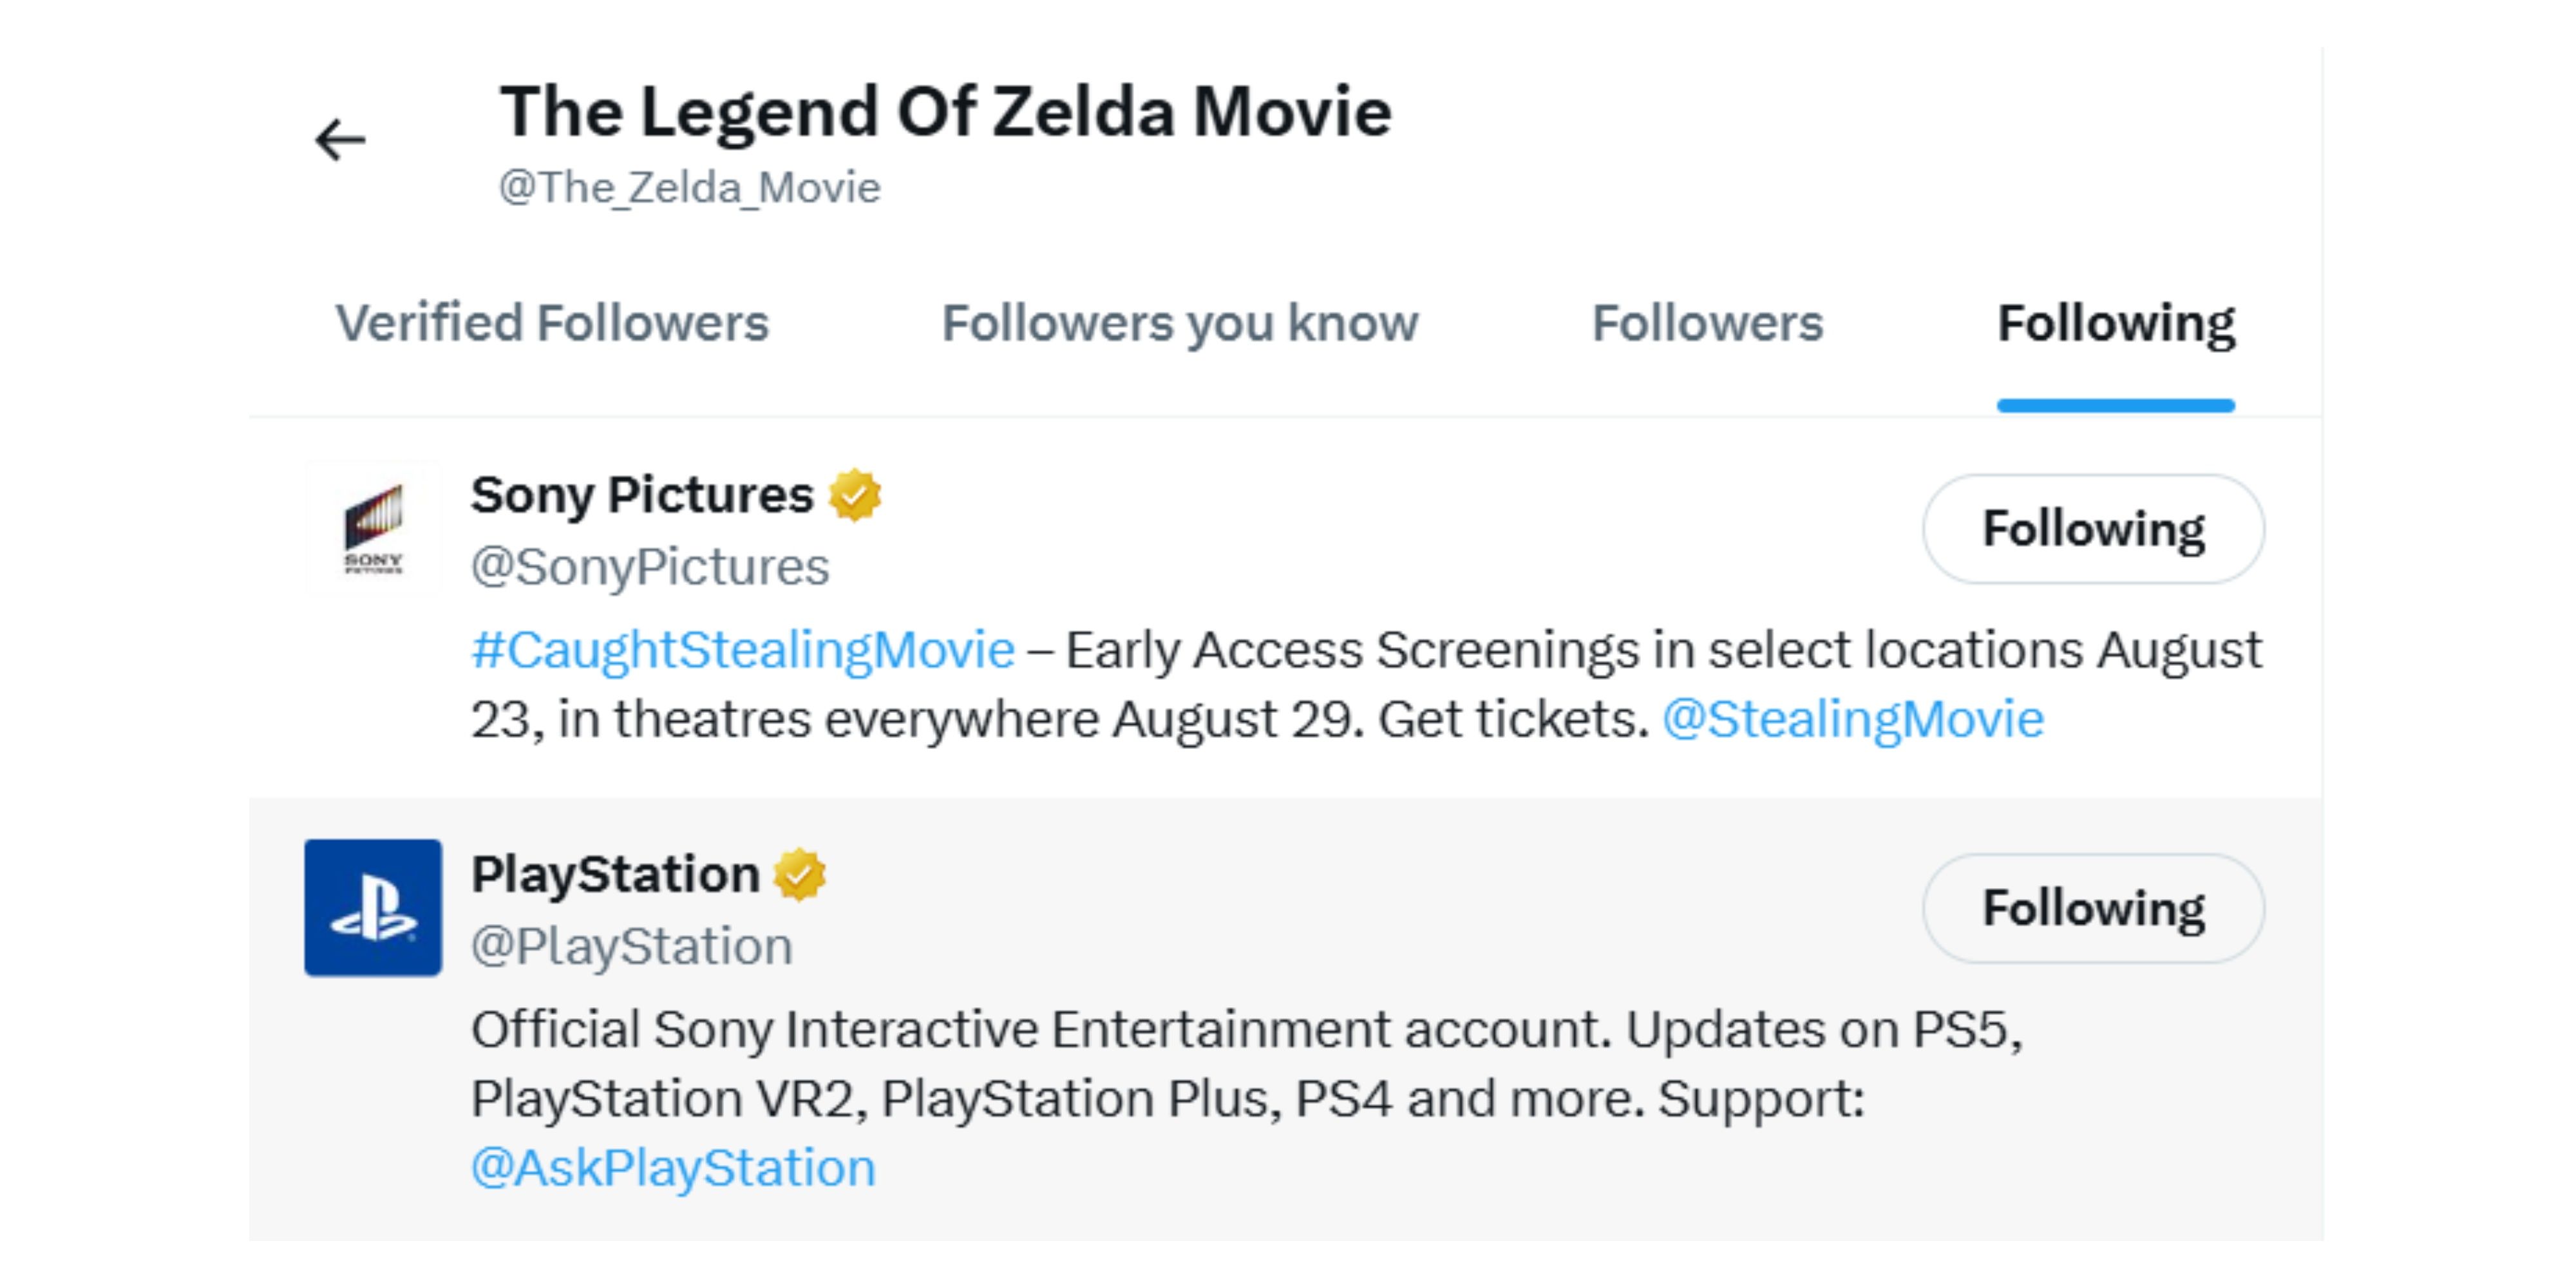Switch to the Verified Followers tab
The width and height of the screenshot is (2576, 1288).
[552, 323]
